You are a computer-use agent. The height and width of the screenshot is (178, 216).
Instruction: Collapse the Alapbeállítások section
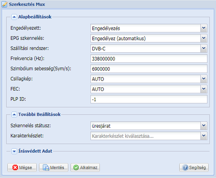pyautogui.click(x=14, y=17)
